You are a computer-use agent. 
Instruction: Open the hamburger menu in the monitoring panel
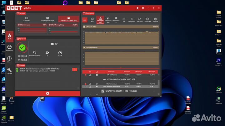(x=85, y=20)
